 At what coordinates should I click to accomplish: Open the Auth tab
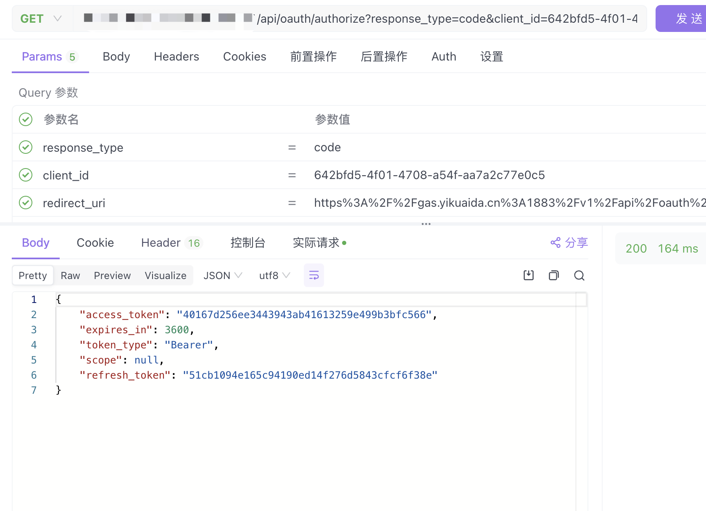click(444, 57)
